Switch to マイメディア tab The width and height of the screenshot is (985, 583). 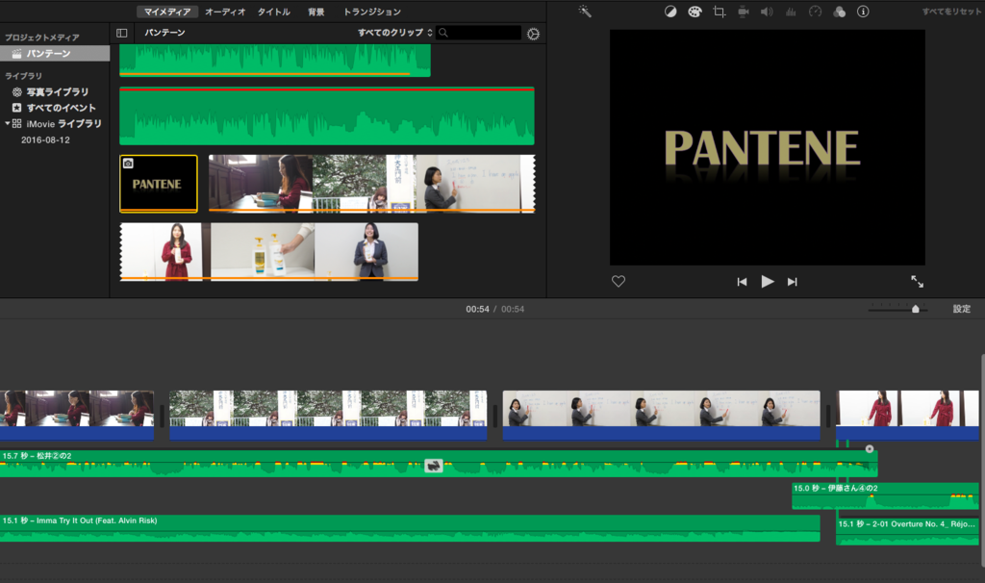167,12
